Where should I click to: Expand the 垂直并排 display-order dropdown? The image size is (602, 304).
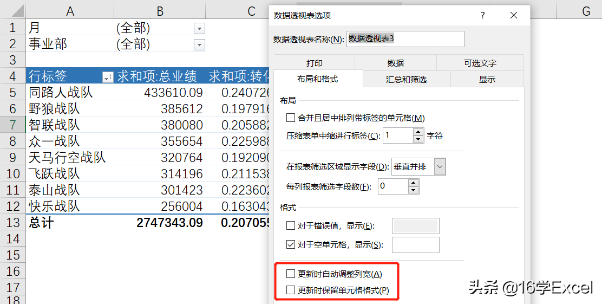[440, 167]
